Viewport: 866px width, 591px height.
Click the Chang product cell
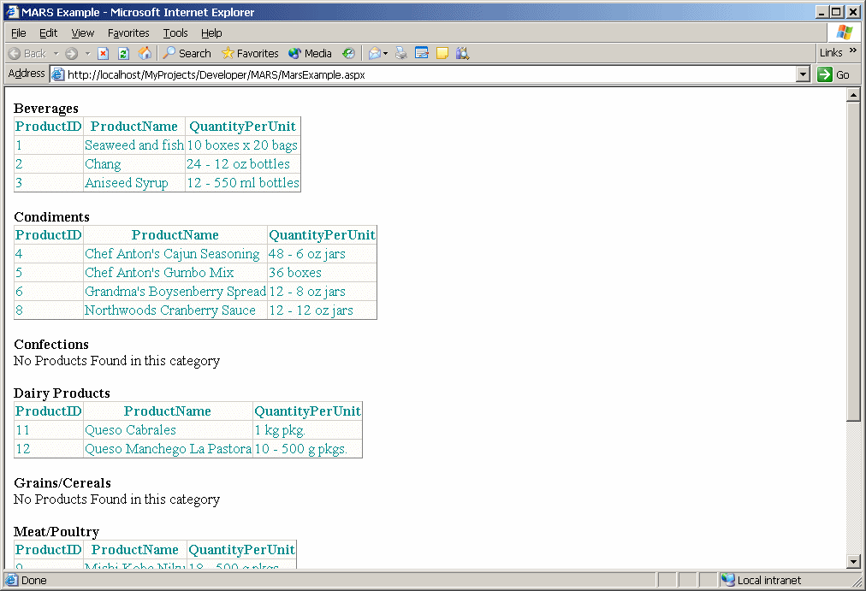pyautogui.click(x=134, y=164)
